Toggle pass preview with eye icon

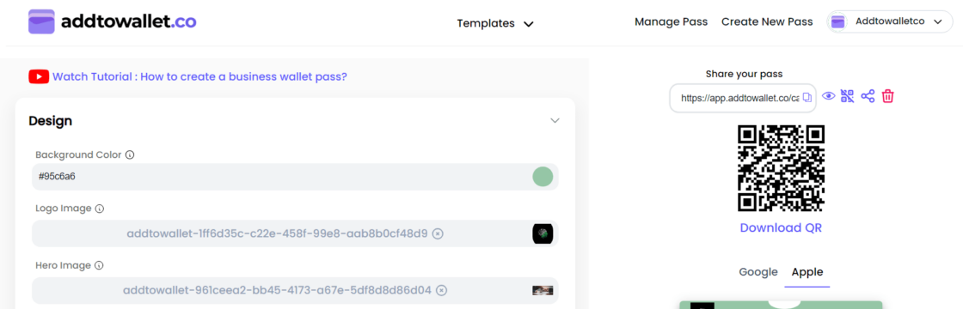click(829, 96)
